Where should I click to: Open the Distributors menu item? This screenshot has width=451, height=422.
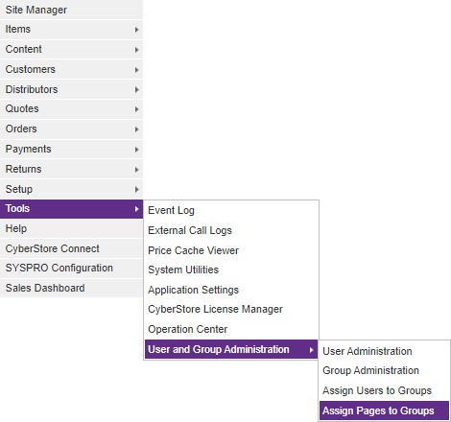tap(71, 89)
